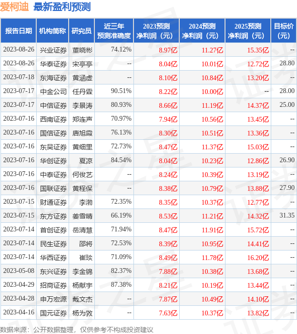Click accuracy value 87.38%
This screenshot has height=334, width=297.
coord(121,285)
